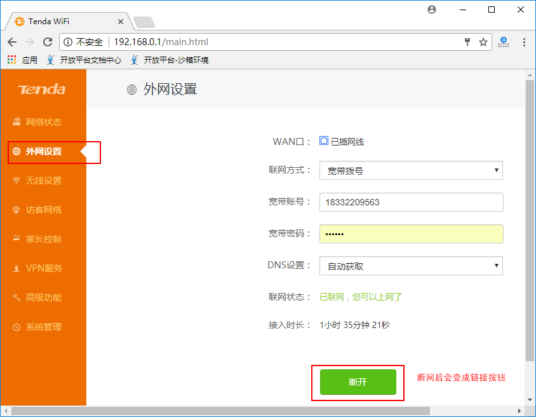536x417 pixels.
Task: Click the Chrome user profile icon
Action: (x=432, y=10)
